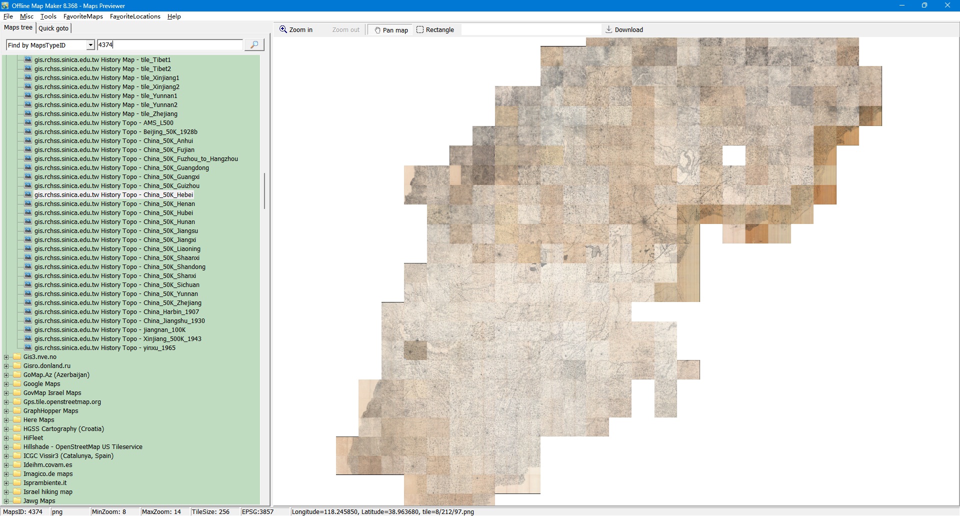
Task: Click the map icon for China_50K_Hebei
Action: tap(28, 195)
